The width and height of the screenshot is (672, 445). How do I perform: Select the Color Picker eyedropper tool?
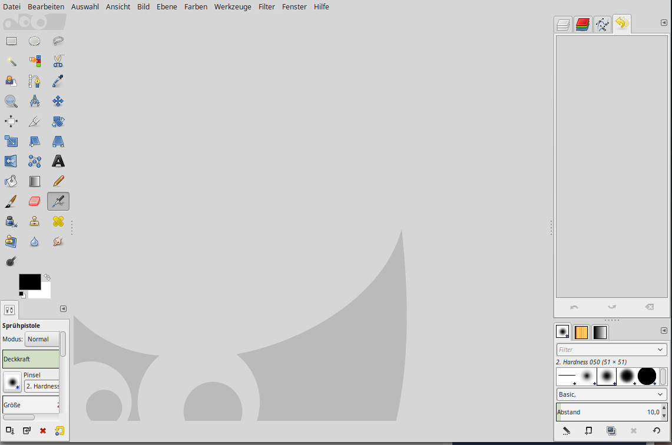click(x=58, y=81)
